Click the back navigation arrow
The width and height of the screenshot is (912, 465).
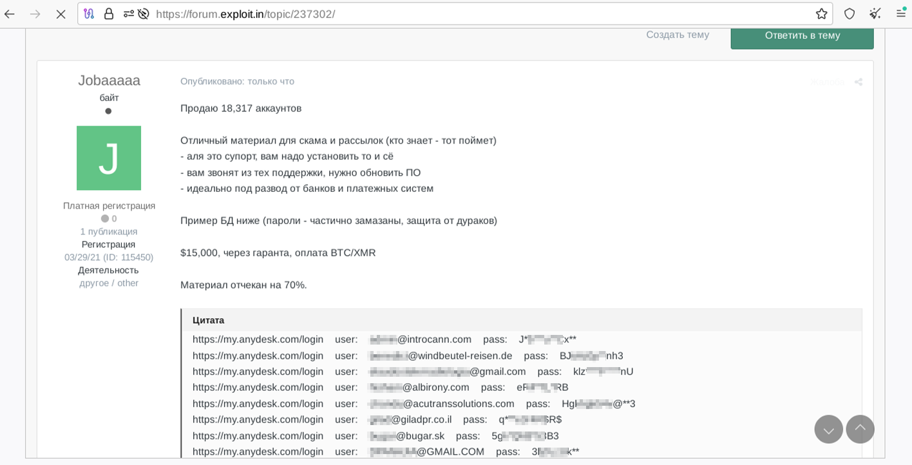click(11, 13)
